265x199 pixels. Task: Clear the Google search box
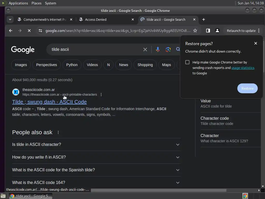click(x=145, y=49)
